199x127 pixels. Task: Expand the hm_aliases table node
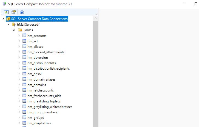click(x=19, y=46)
